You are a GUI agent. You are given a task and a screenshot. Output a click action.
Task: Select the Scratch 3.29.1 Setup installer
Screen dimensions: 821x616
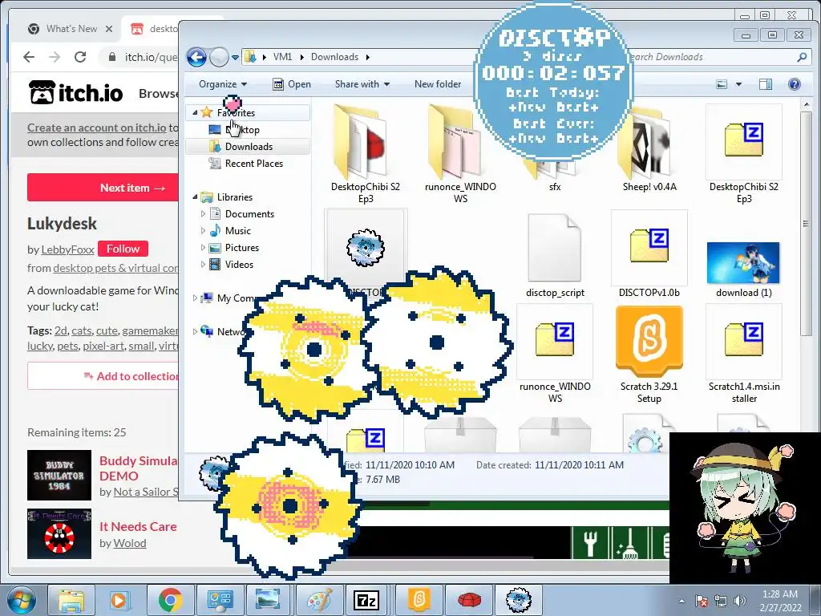pos(649,354)
